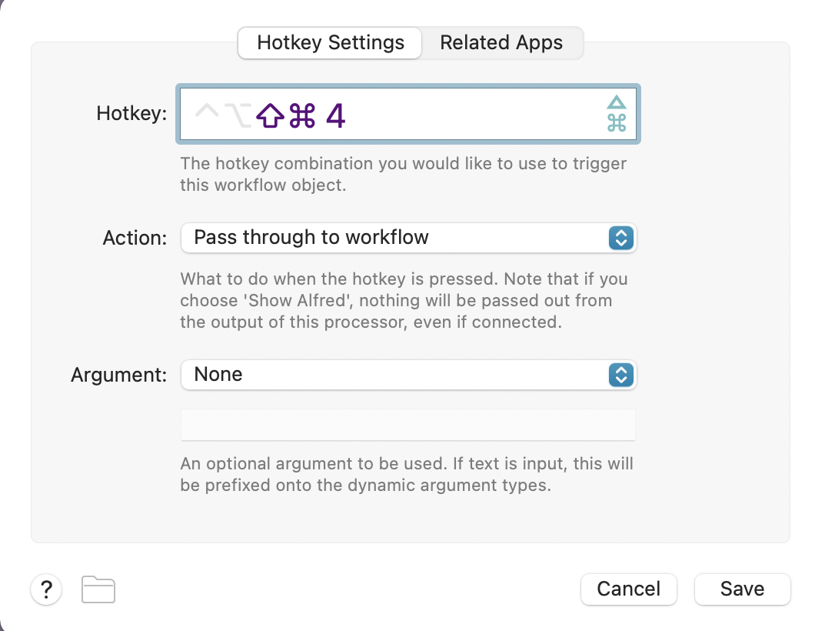
Task: Switch to the Hotkey Settings tab
Action: click(x=331, y=42)
